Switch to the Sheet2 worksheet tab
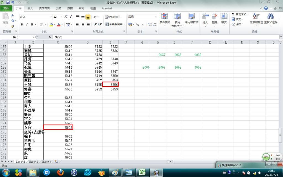283x177 pixels. [33, 162]
